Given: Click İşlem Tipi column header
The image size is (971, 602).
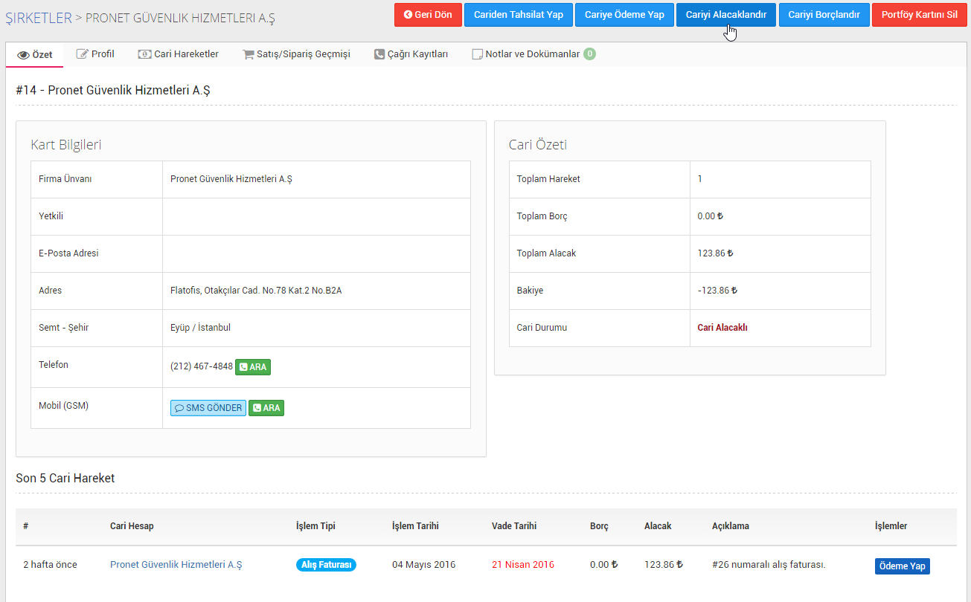Looking at the screenshot, I should pos(315,526).
